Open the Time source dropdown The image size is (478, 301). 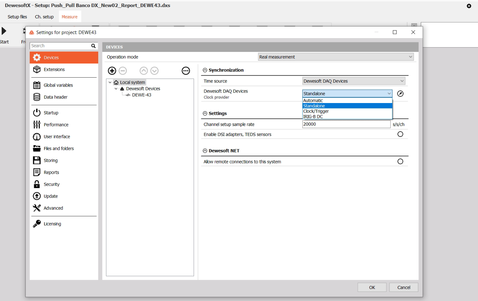click(354, 81)
